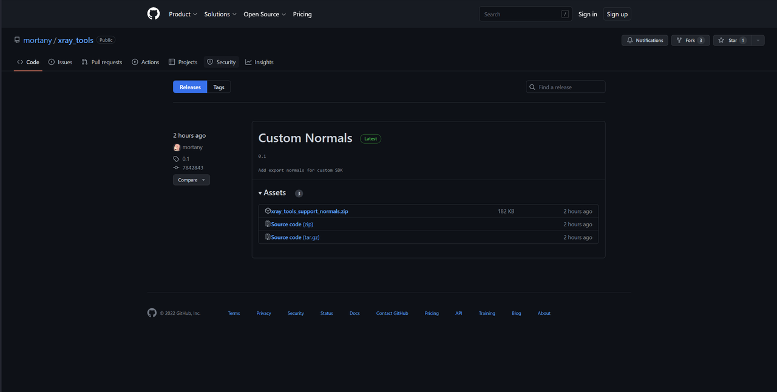Open the 0.1 tag link
Viewport: 777px width, 392px height.
(x=186, y=159)
